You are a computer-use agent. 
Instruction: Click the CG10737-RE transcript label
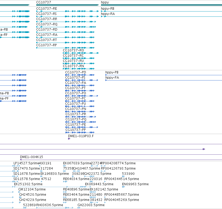47,9
